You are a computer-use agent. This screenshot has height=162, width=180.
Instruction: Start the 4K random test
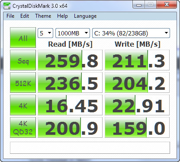click(23, 105)
